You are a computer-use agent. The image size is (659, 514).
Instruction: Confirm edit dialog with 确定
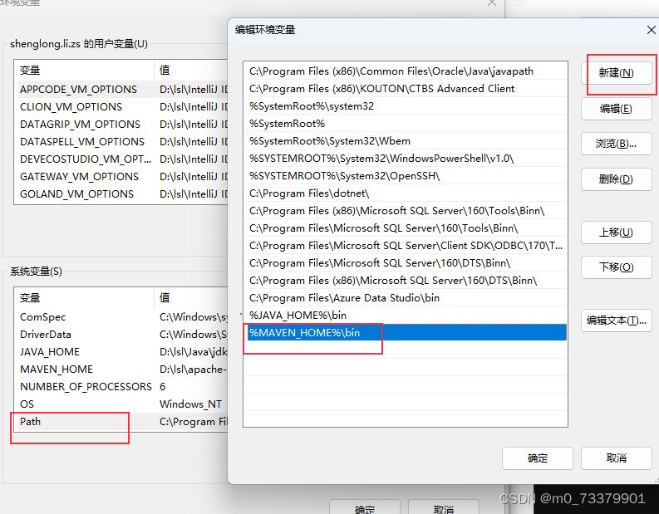[537, 458]
